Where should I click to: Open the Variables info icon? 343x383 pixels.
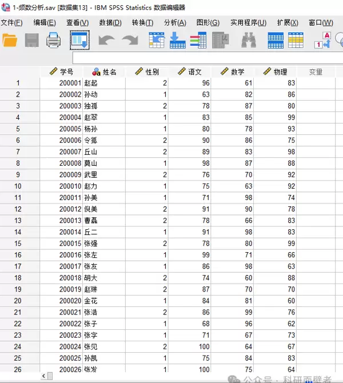pyautogui.click(x=198, y=40)
